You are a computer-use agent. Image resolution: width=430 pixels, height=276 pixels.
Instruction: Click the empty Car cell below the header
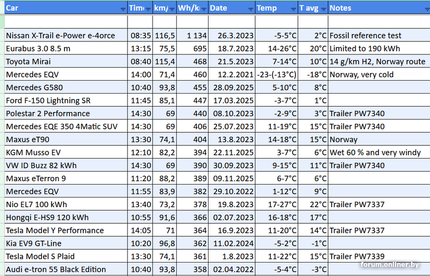(x=66, y=22)
